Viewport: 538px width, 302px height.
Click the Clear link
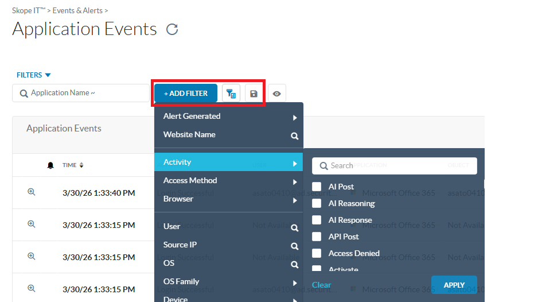click(x=321, y=285)
